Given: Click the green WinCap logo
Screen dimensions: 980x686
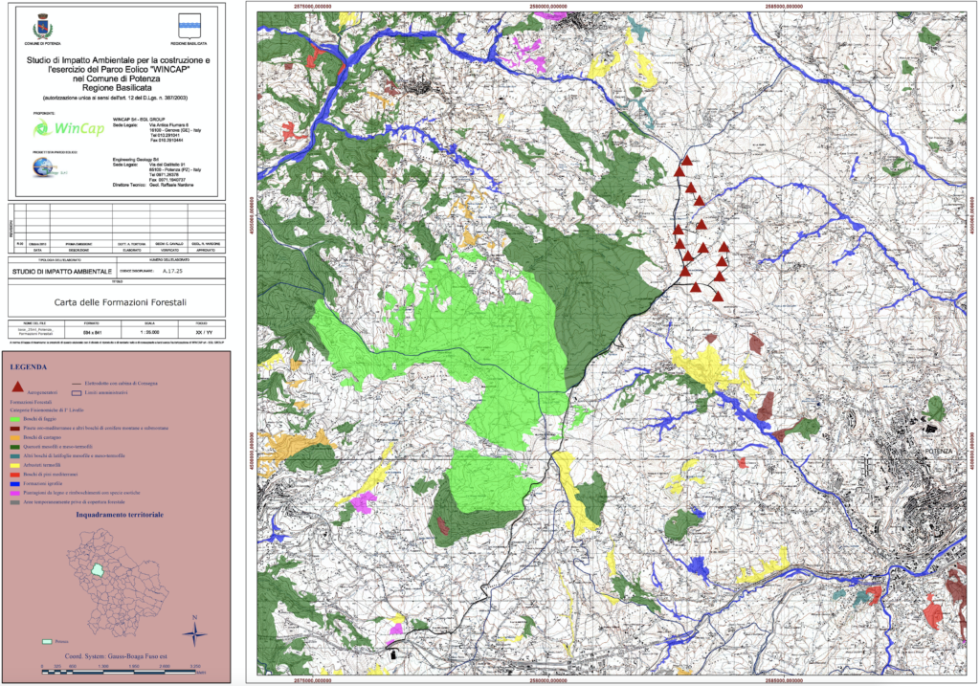Looking at the screenshot, I should tap(69, 128).
